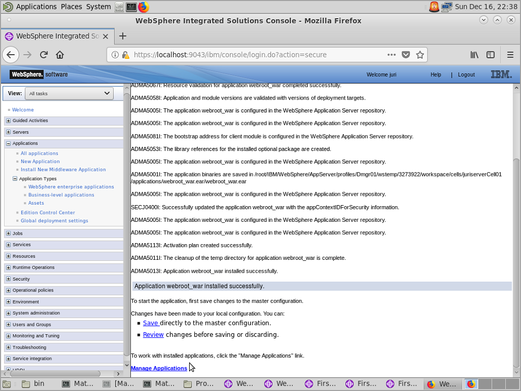The width and height of the screenshot is (521, 391).
Task: Expand Service integration section
Action: [8, 359]
